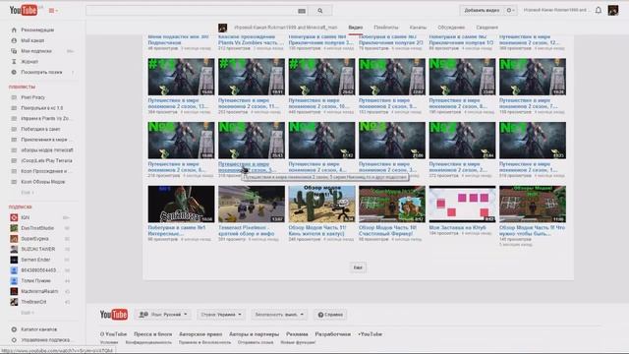Image resolution: width=629 pixels, height=354 pixels.
Task: Open the MachinimaRealm subscription
Action: pos(39,291)
